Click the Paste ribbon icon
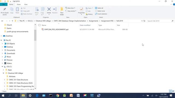The image size is (175, 98). [17, 11]
